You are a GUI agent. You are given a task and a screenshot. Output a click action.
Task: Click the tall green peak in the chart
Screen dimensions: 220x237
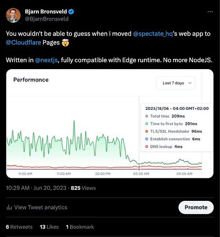tap(74, 121)
